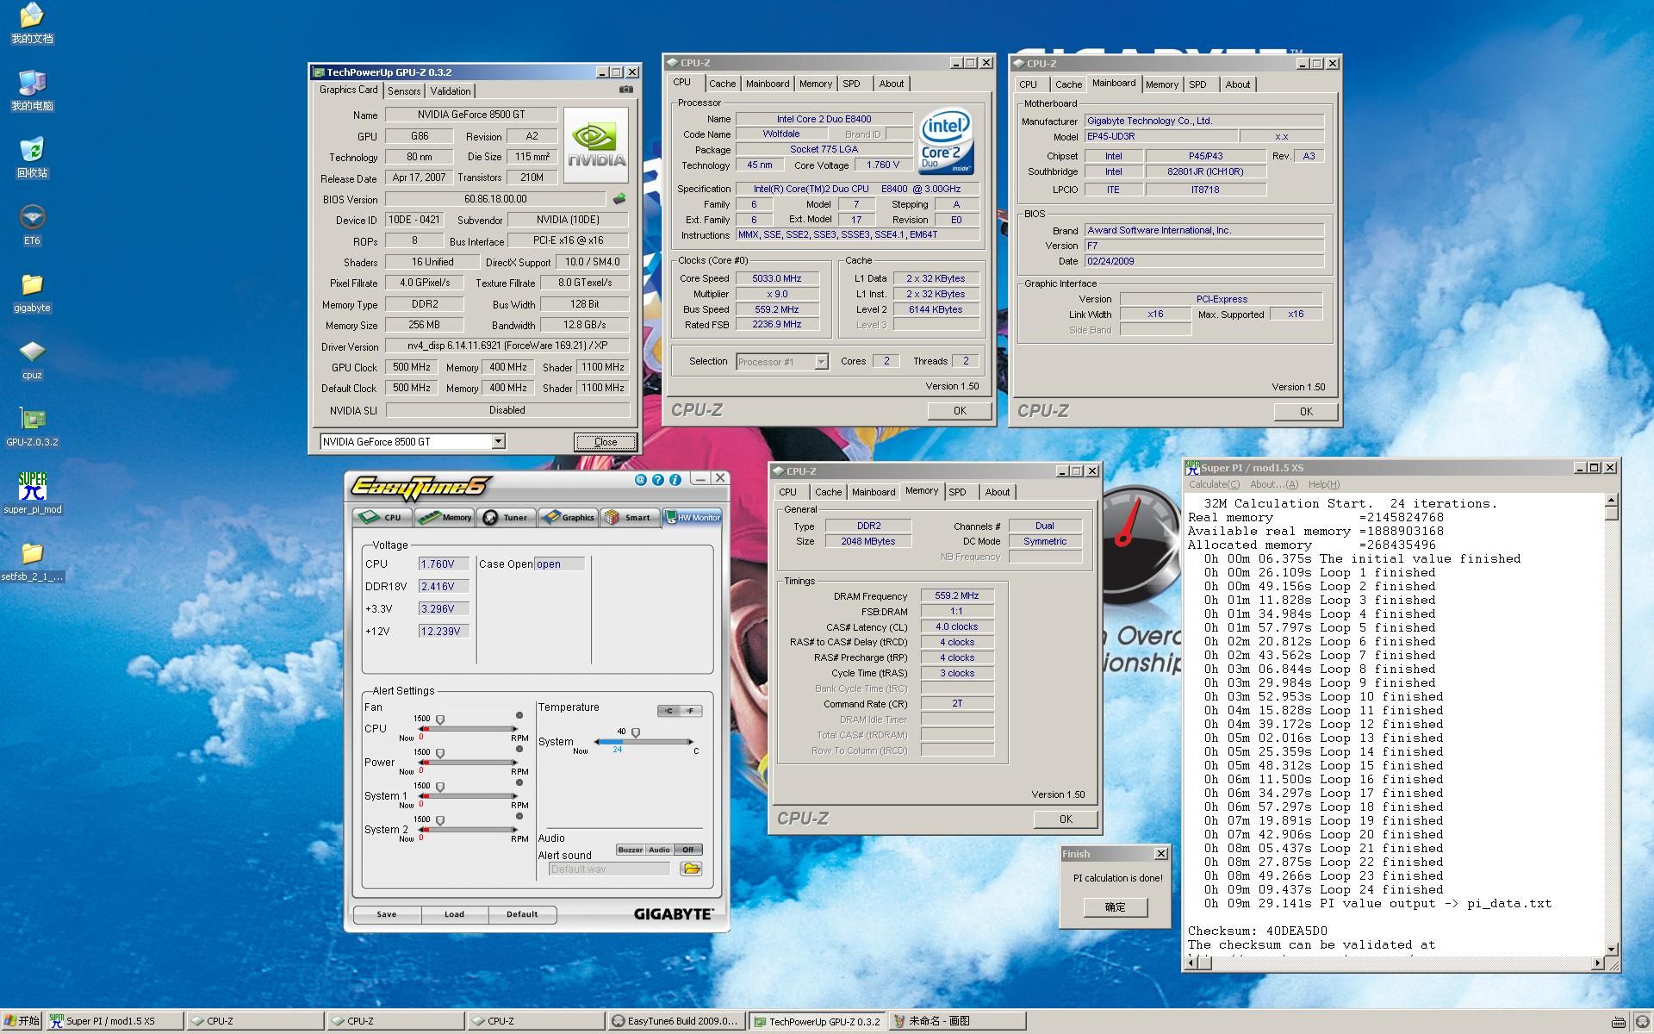Select the GPU-Z.0.3.2 desktop icon
The image size is (1654, 1034).
click(32, 427)
